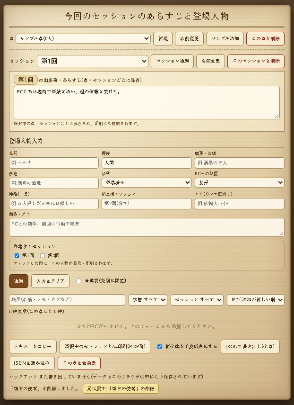294x405 pixels.
Task: Click the チェックした回に、この人物が表示 hint text
Action: (63, 263)
